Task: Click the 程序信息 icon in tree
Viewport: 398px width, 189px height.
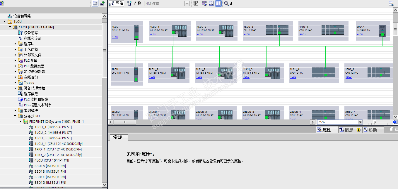Action: click(x=20, y=94)
